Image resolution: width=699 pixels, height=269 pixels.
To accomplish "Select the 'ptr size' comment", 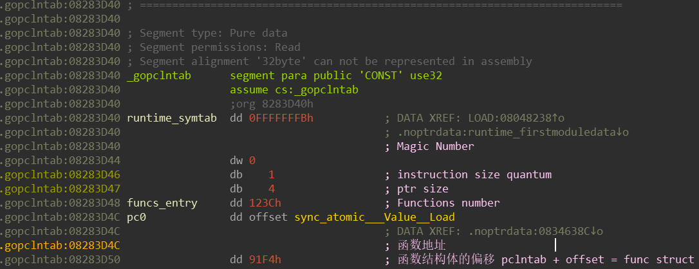I will coord(423,189).
